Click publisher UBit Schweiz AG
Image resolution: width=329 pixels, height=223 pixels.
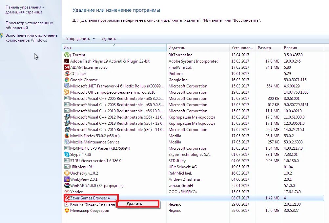coord(183,167)
